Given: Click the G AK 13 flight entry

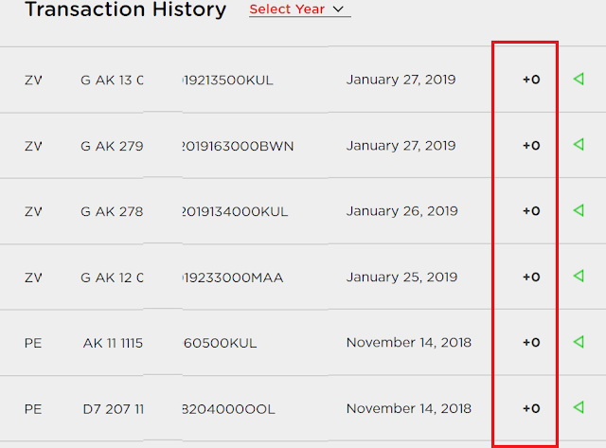Looking at the screenshot, I should point(112,80).
